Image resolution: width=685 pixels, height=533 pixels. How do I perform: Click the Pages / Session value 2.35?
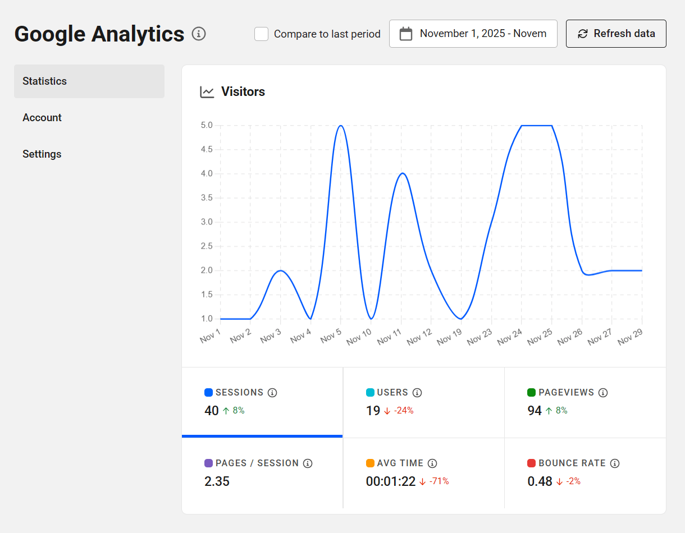pos(217,481)
